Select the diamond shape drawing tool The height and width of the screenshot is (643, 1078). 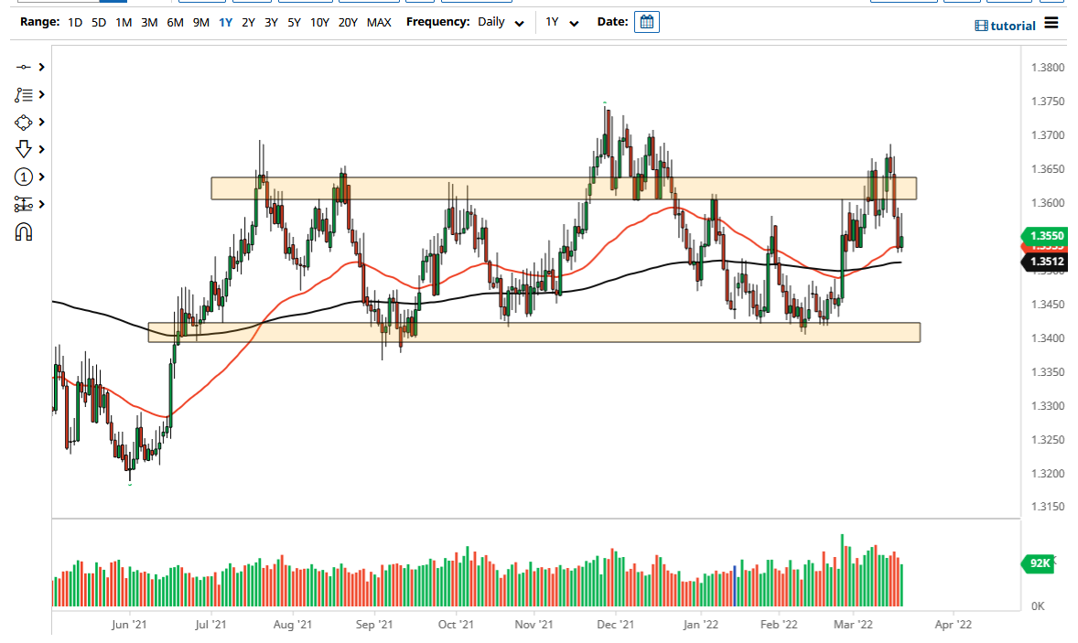[x=24, y=122]
